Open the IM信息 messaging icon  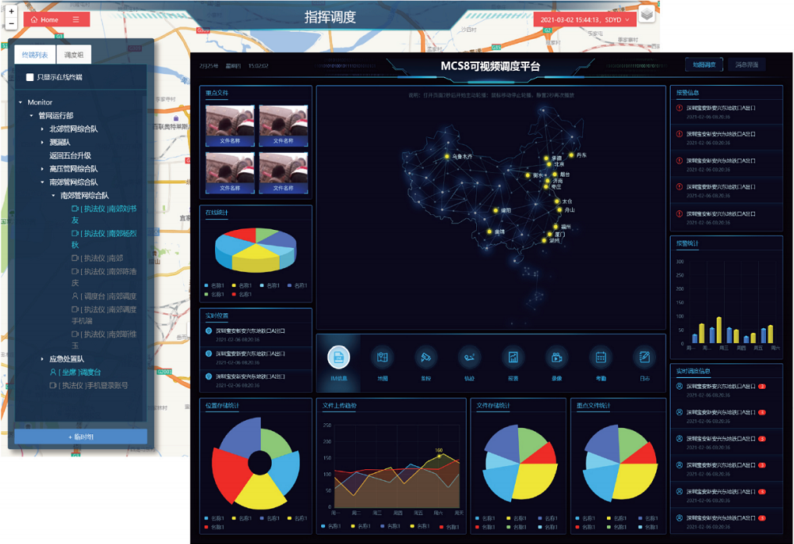click(x=339, y=358)
